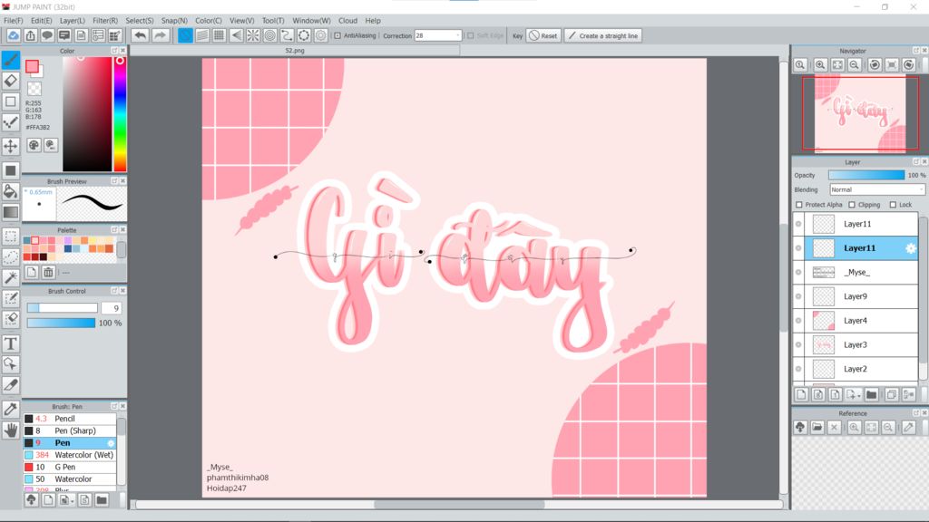Image resolution: width=929 pixels, height=522 pixels.
Task: Turn on parallel lines snap
Action: 202,35
